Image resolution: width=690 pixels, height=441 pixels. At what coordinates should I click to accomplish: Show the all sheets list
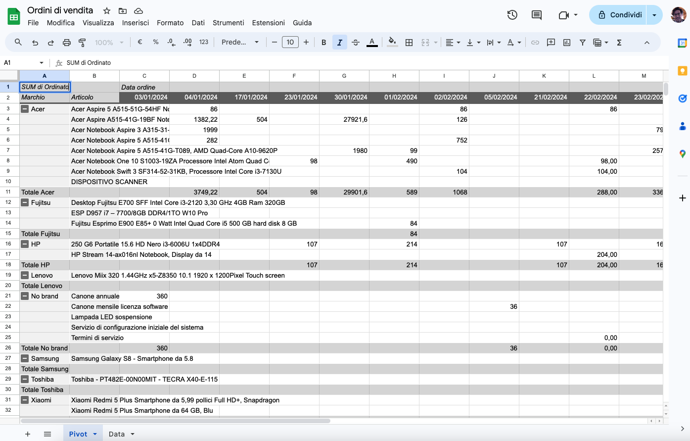pyautogui.click(x=47, y=434)
